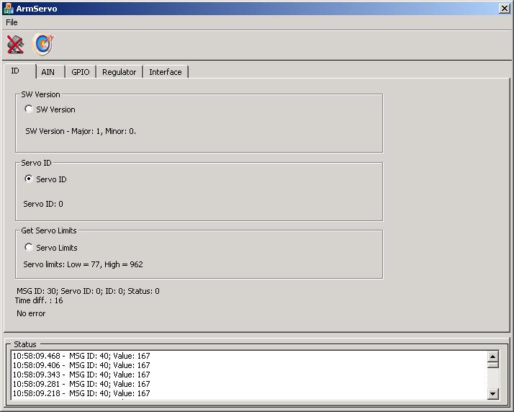Click the Status log scroll down arrow
The width and height of the screenshot is (514, 412).
tap(492, 393)
